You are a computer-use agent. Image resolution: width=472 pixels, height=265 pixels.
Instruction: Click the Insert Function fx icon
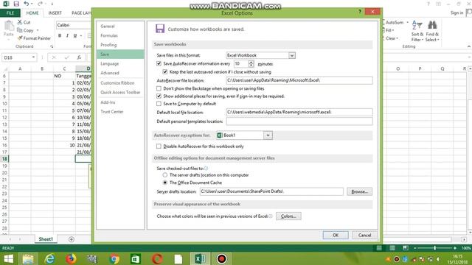pos(79,57)
